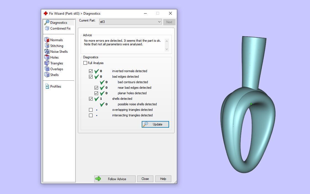
Task: Click green checkmark beside inverted normals detected
Action: pyautogui.click(x=96, y=71)
